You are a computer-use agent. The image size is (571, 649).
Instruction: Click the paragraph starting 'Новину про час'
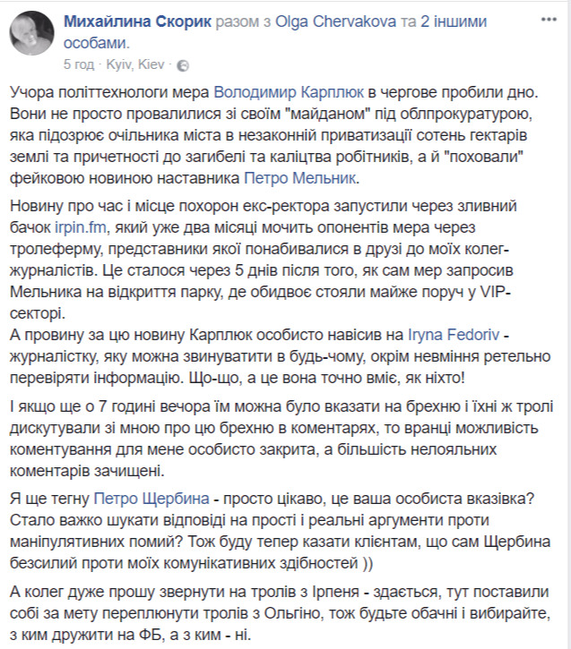pos(264,260)
